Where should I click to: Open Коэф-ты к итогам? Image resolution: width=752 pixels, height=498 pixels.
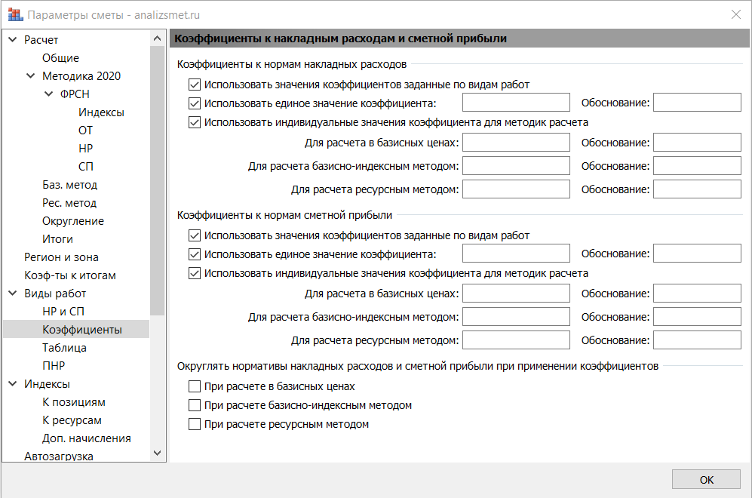[70, 275]
